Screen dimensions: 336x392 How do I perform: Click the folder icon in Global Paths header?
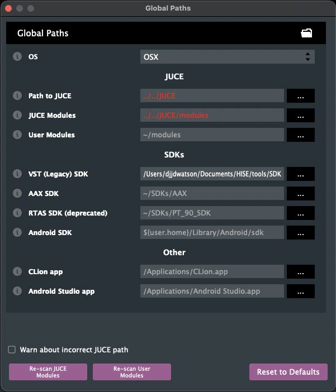(306, 34)
